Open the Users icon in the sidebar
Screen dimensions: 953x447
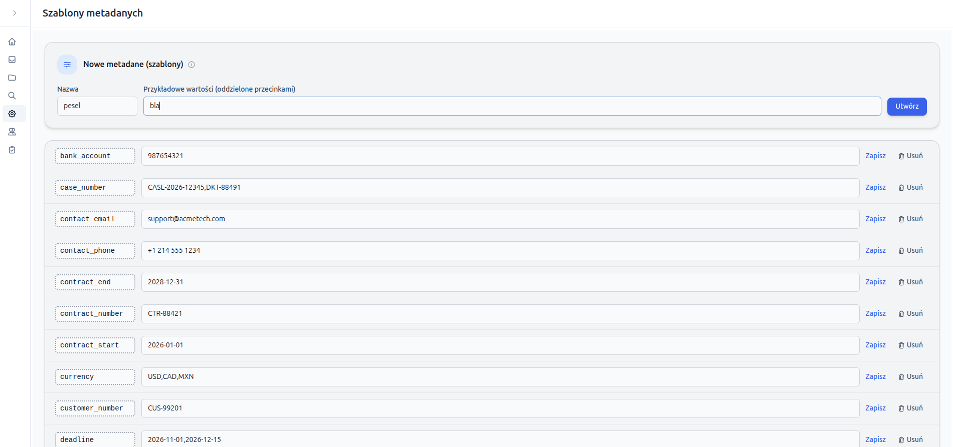click(12, 132)
